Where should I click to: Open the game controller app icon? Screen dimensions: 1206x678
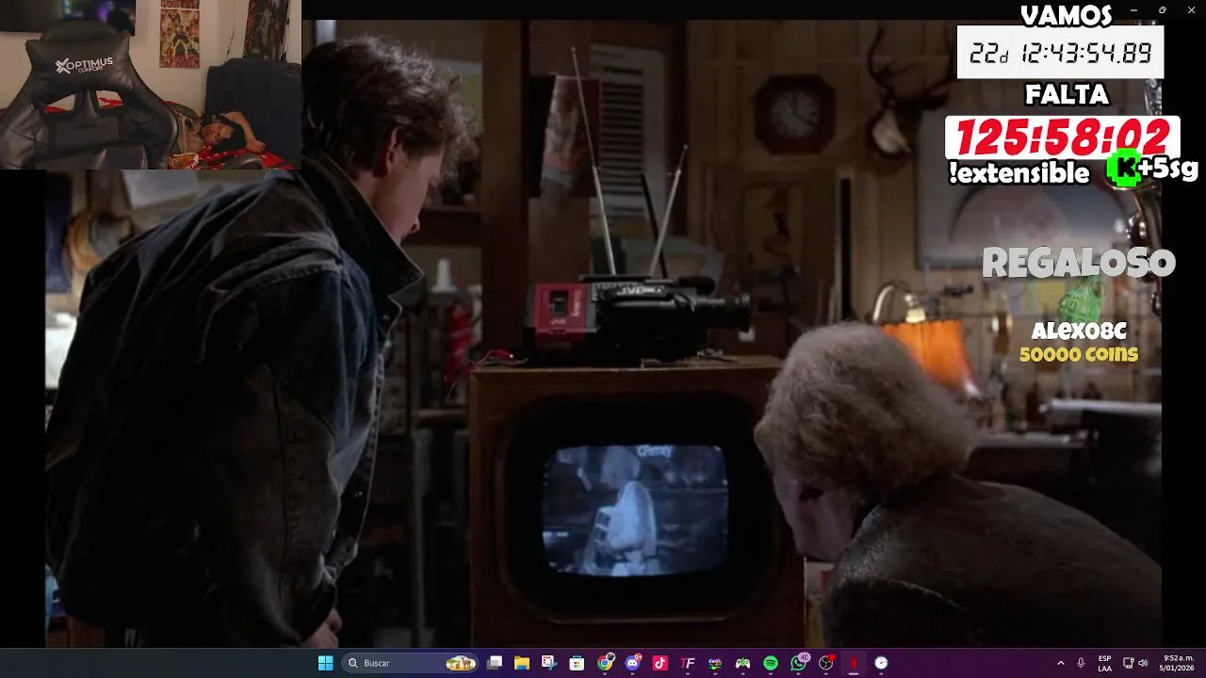point(742,663)
